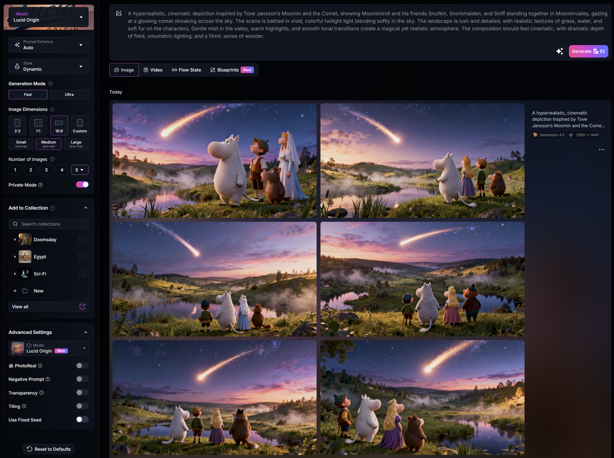
Task: Click Reset to Defaults button
Action: tap(48, 449)
